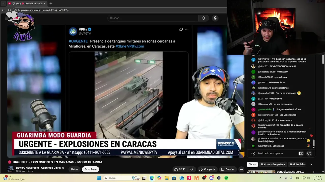Open Microsoft Edge from taskbar

pos(152,178)
